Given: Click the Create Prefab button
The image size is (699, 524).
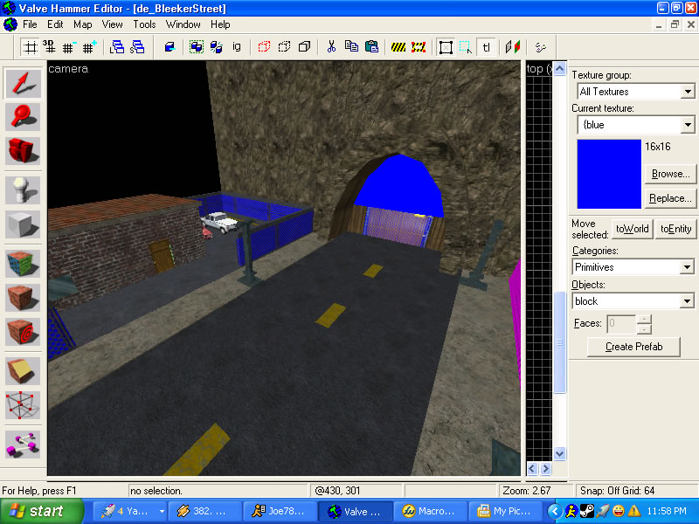Looking at the screenshot, I should click(633, 347).
